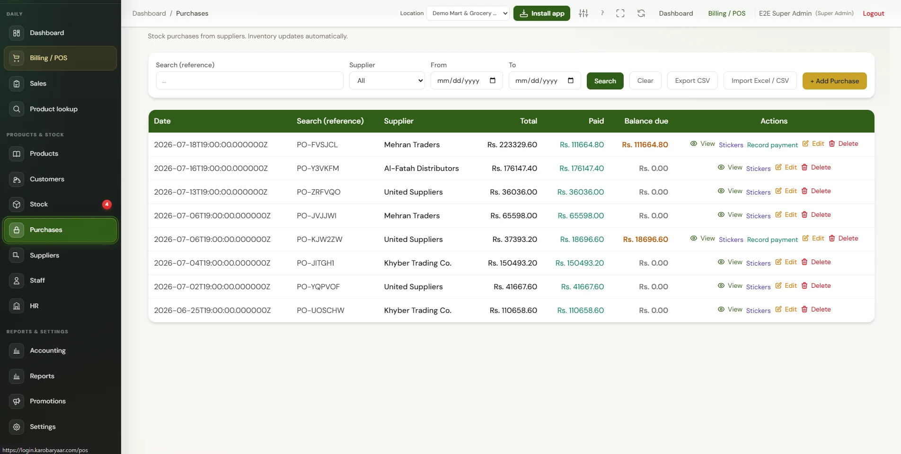The image size is (901, 454).
Task: View purchase PO-FVSJCL via eye icon
Action: tap(694, 143)
